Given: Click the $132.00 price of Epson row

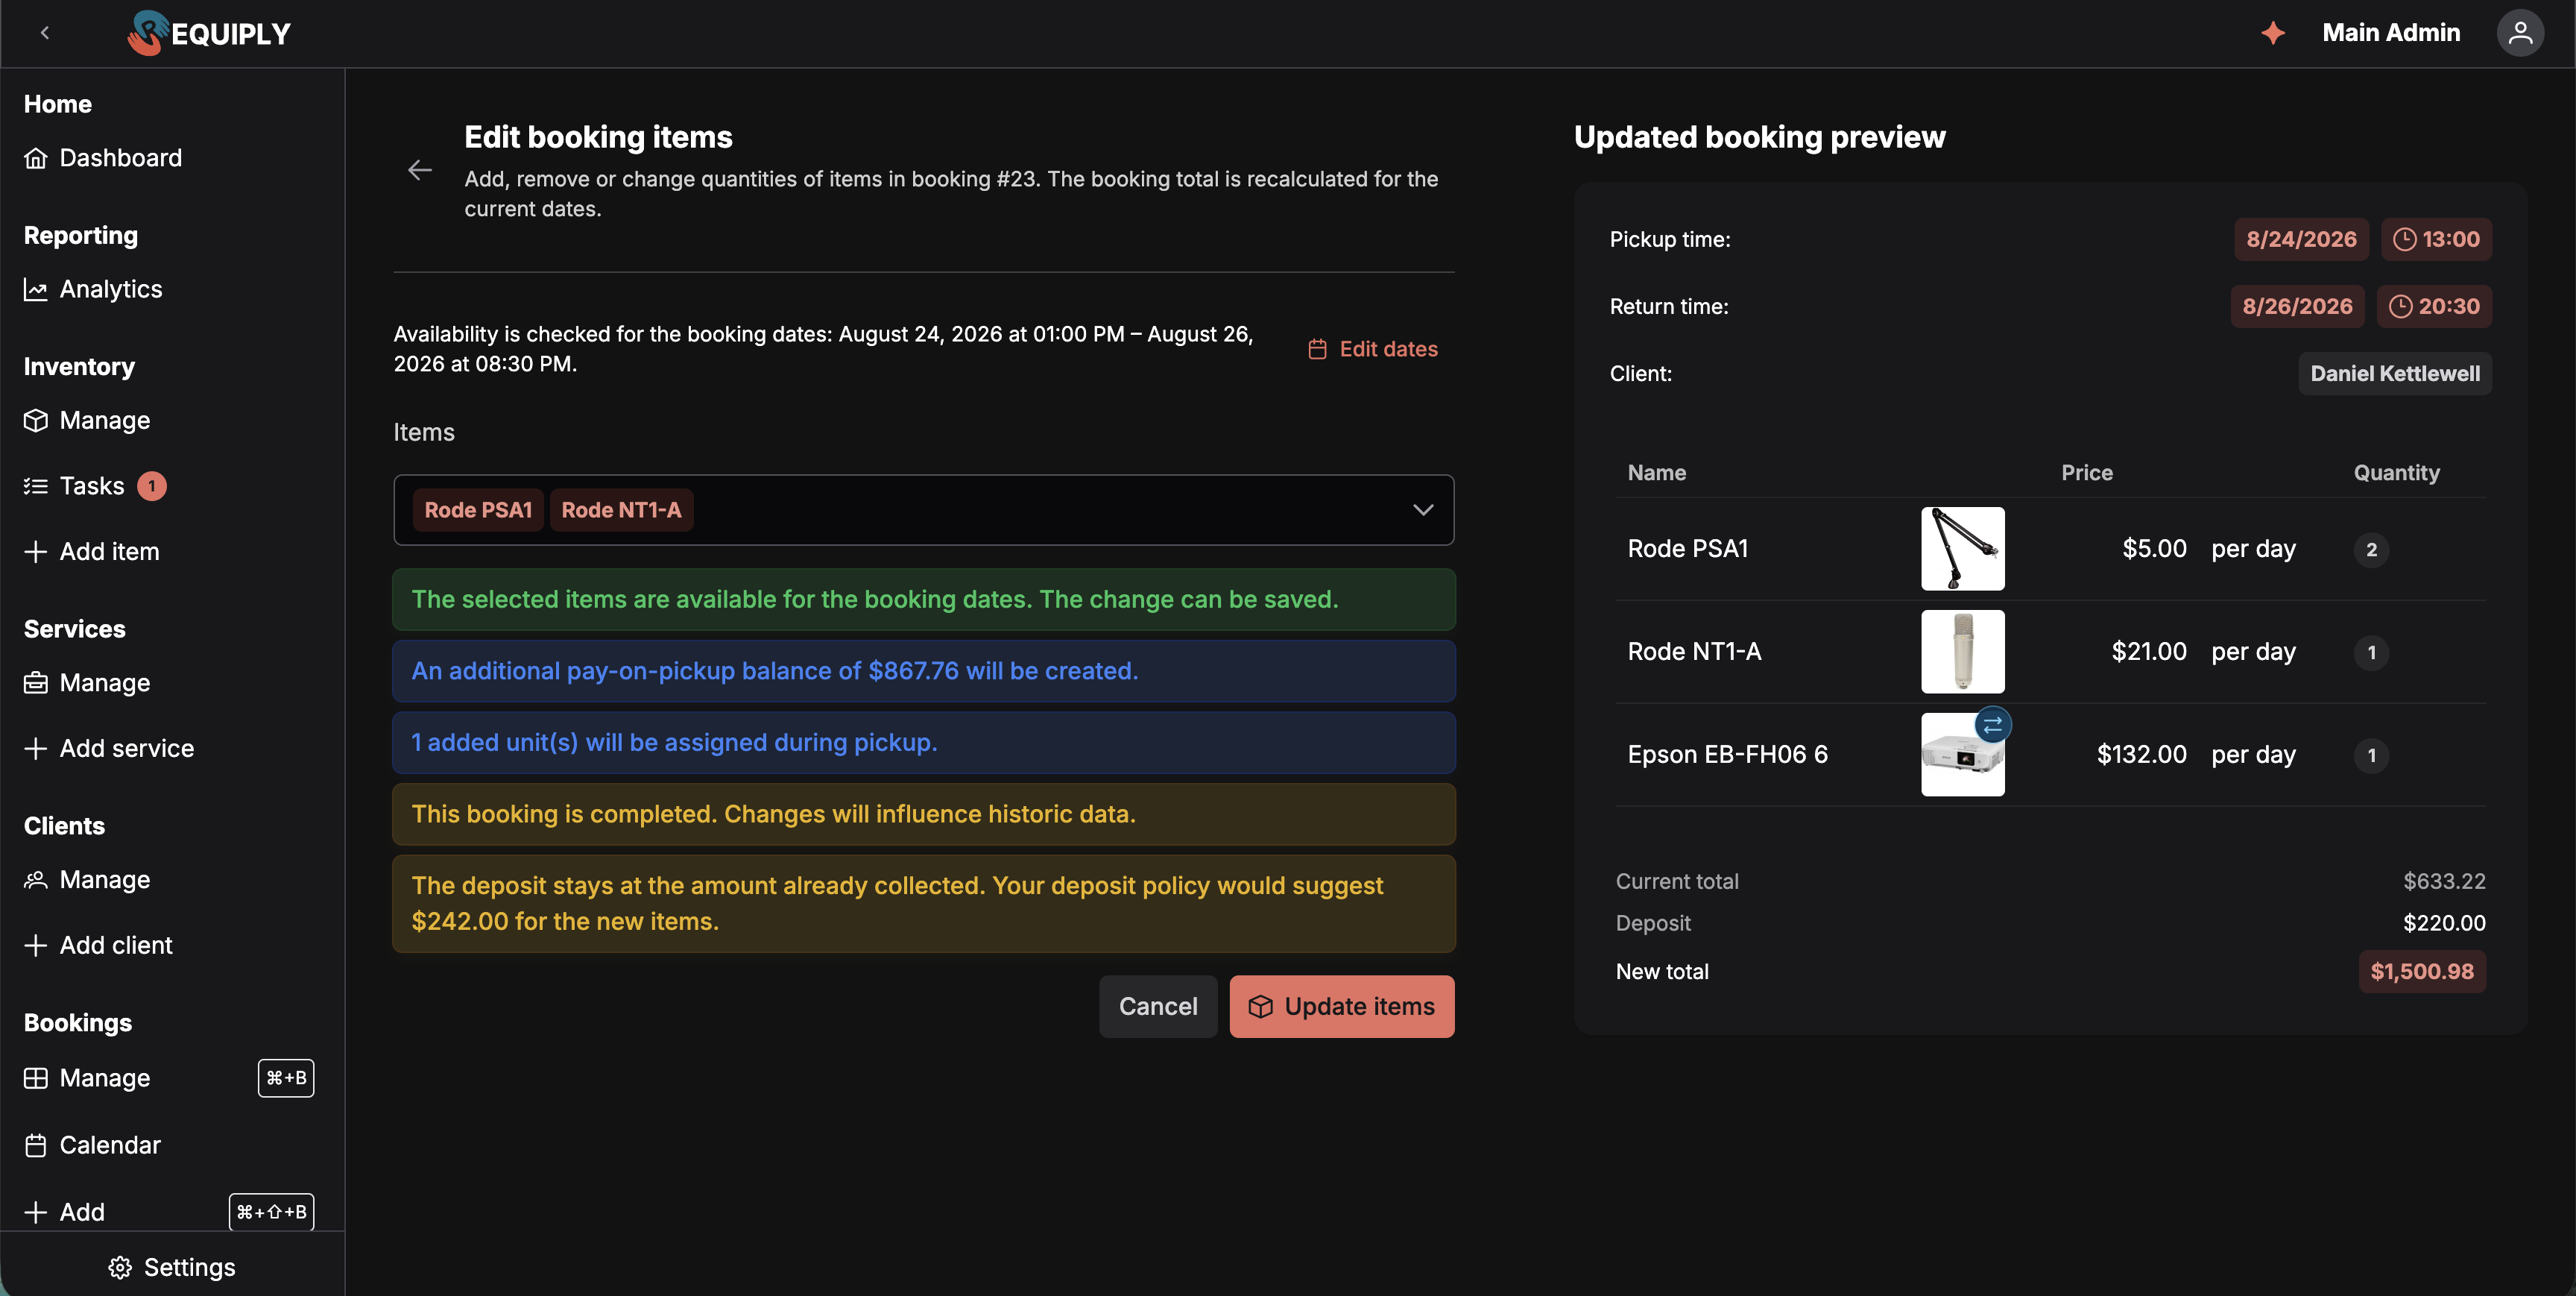Looking at the screenshot, I should tap(2141, 755).
